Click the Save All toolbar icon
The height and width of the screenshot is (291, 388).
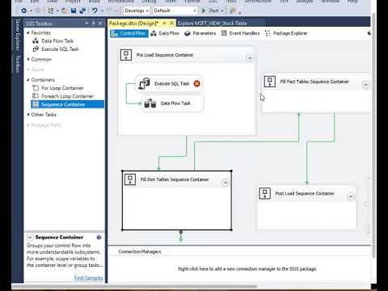[82, 11]
